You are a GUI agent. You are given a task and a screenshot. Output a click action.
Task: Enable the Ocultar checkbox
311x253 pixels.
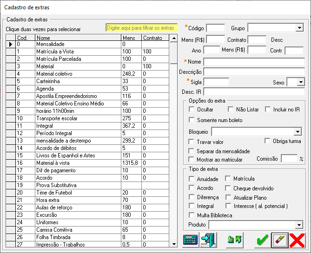pos(192,110)
